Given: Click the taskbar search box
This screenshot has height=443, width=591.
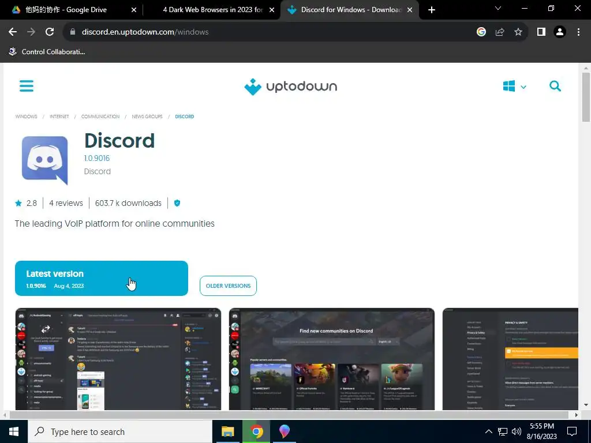Looking at the screenshot, I should tap(120, 431).
